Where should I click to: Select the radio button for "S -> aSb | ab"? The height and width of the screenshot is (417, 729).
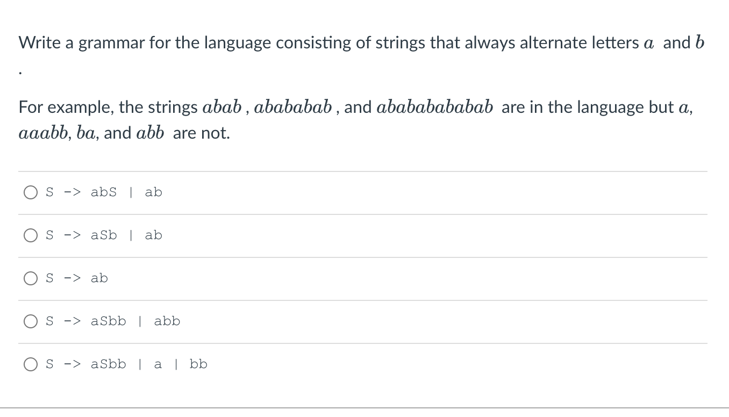[x=31, y=235]
